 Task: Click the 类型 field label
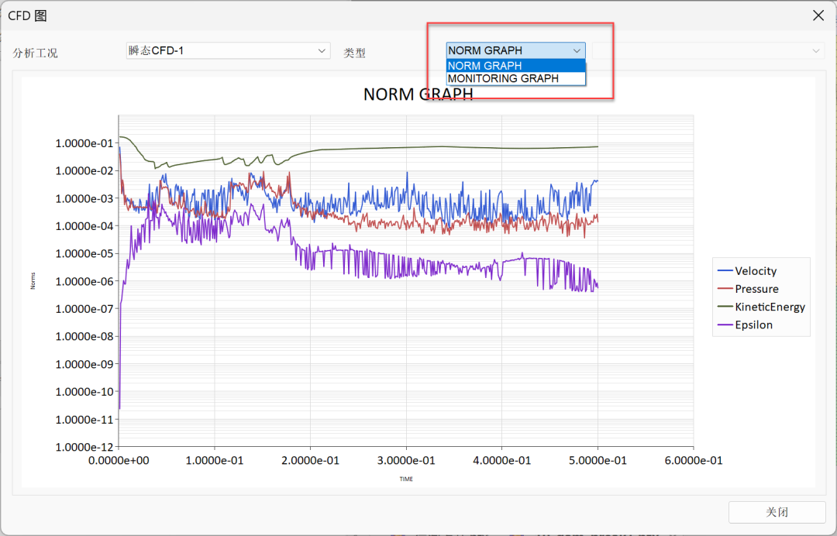click(354, 53)
